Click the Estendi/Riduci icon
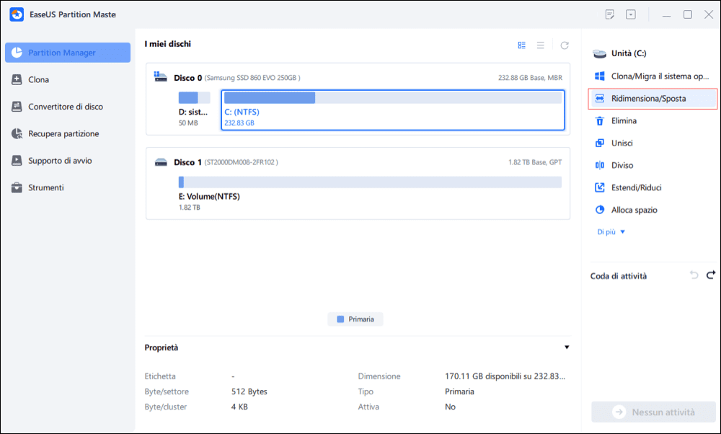This screenshot has width=721, height=434. tap(600, 187)
